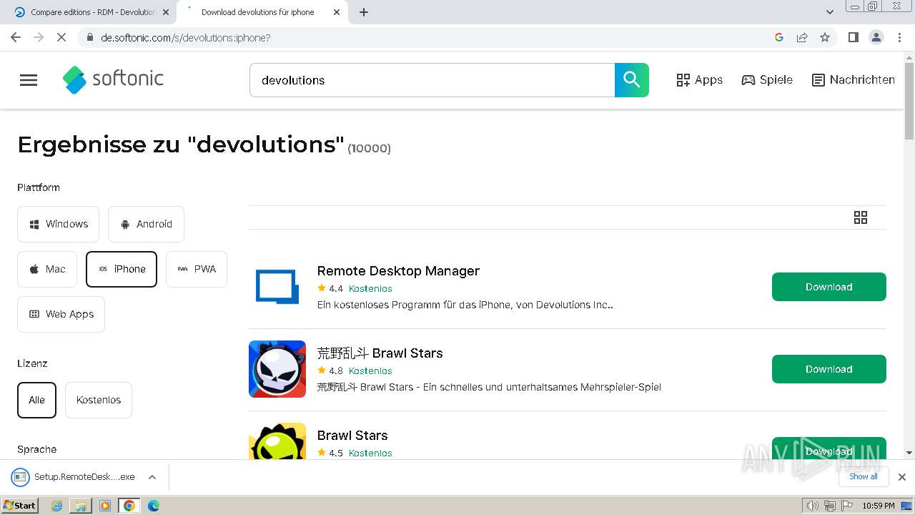Click the Ergebnisse zu devolutions heading

coord(181,144)
